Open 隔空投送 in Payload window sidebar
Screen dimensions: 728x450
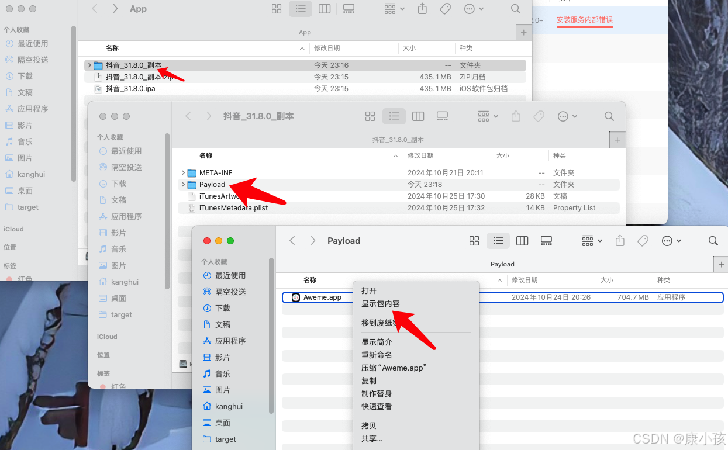tap(225, 292)
